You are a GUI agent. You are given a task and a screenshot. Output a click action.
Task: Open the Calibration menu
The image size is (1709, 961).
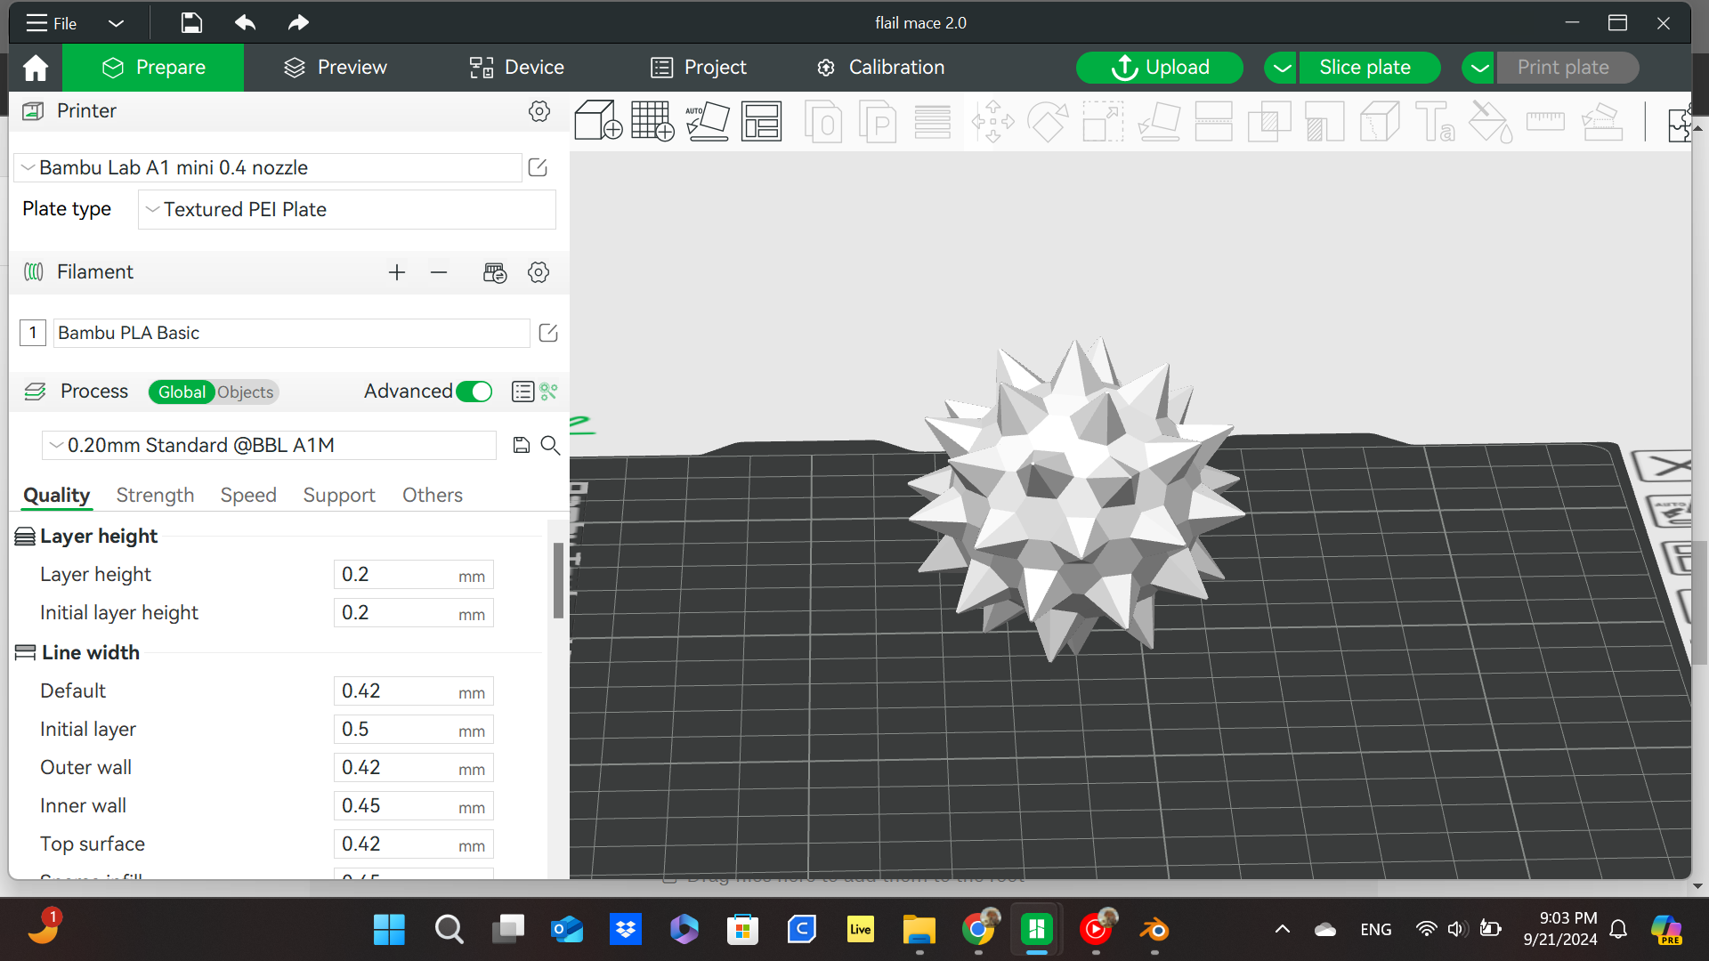pyautogui.click(x=880, y=68)
